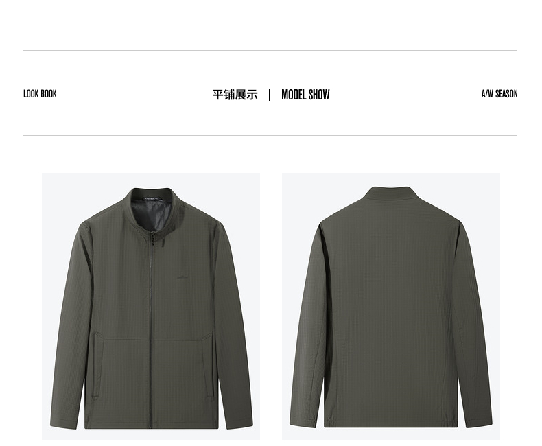542x446 pixels.
Task: Click the A/W SEASON label
Action: pos(499,94)
